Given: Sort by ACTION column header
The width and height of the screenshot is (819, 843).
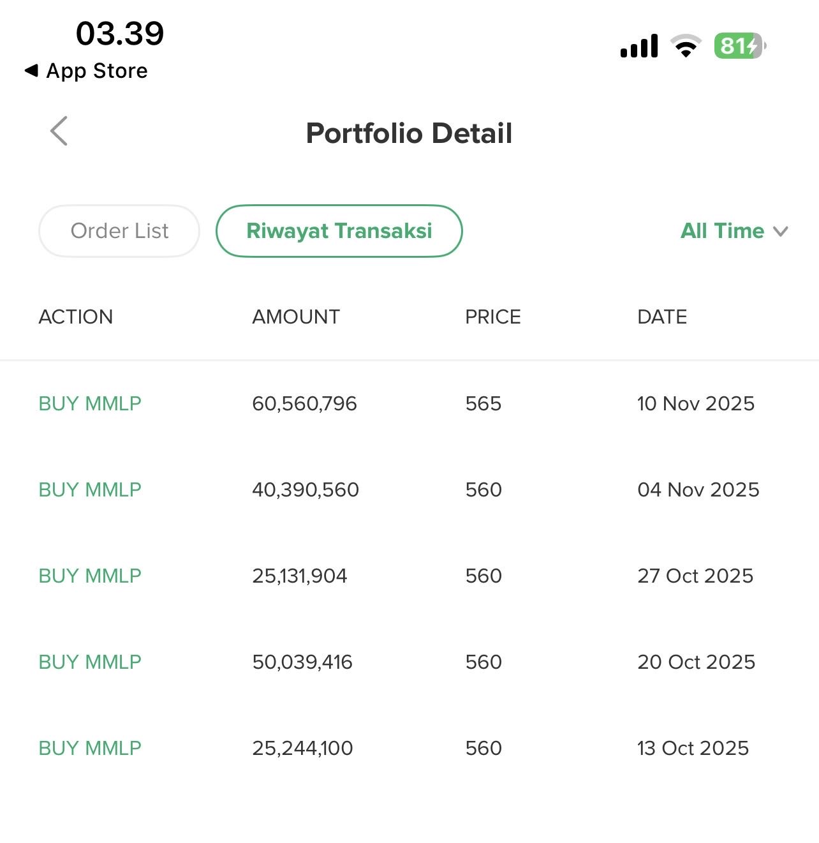Looking at the screenshot, I should pos(76,317).
